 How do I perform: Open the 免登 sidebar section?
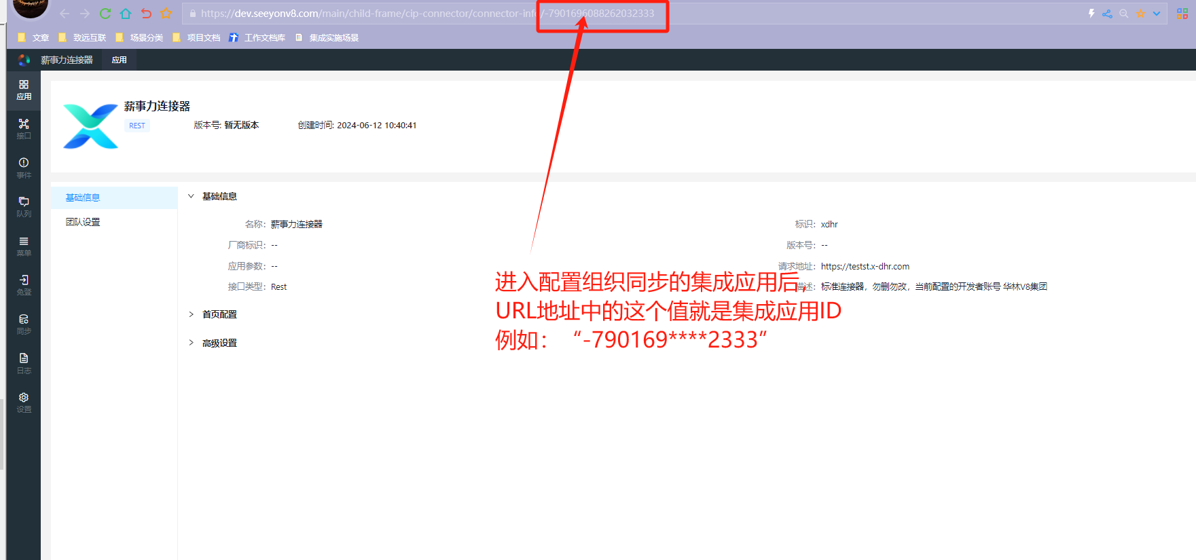(24, 285)
